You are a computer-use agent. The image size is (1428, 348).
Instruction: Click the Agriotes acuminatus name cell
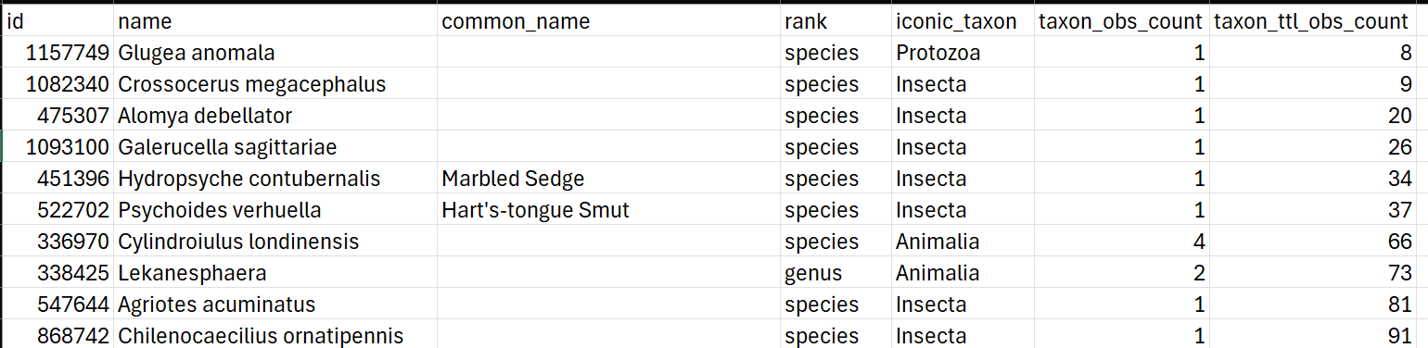(275, 304)
